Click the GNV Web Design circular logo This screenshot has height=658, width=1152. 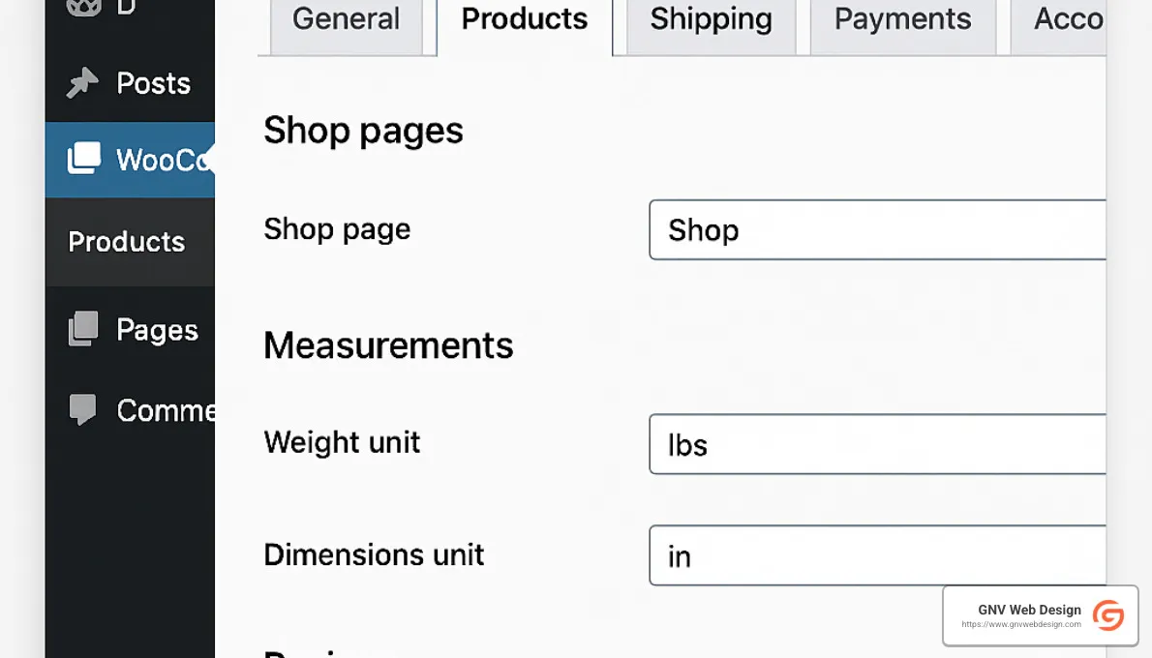click(1108, 615)
